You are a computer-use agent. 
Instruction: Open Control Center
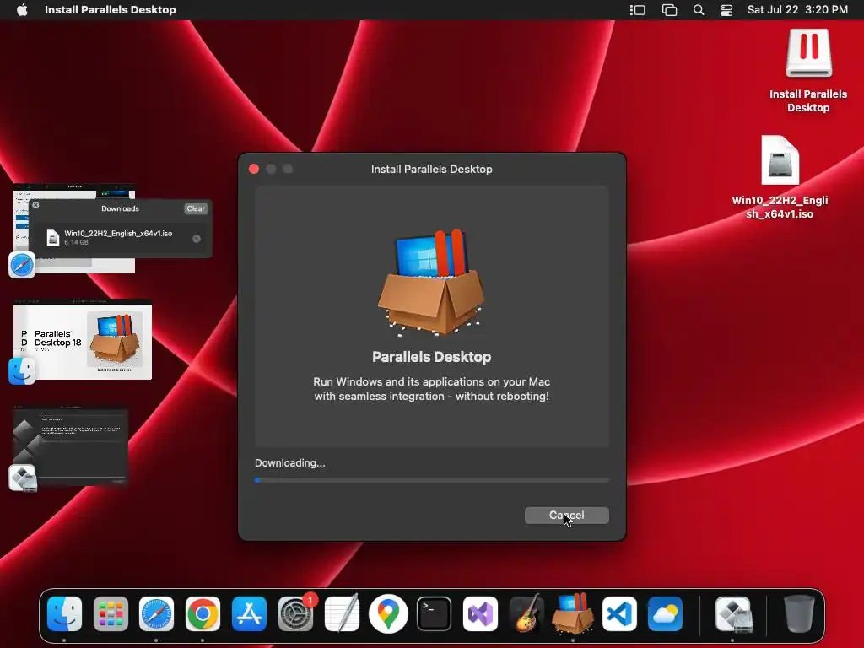726,10
